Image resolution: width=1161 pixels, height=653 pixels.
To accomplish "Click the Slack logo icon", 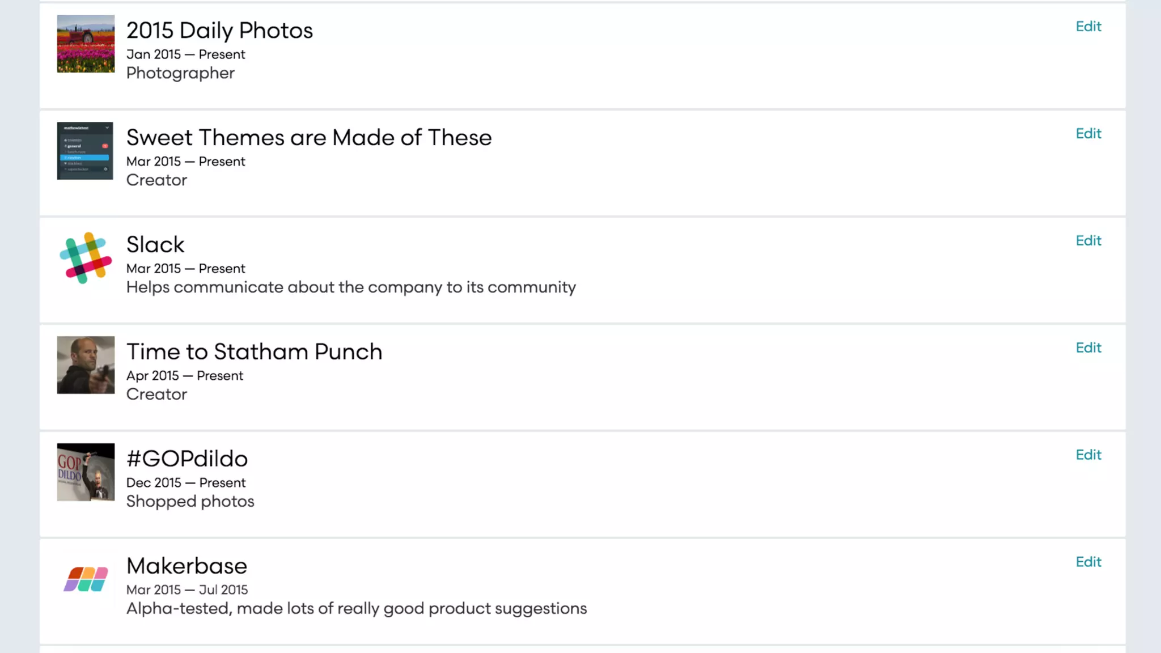I will pos(86,258).
